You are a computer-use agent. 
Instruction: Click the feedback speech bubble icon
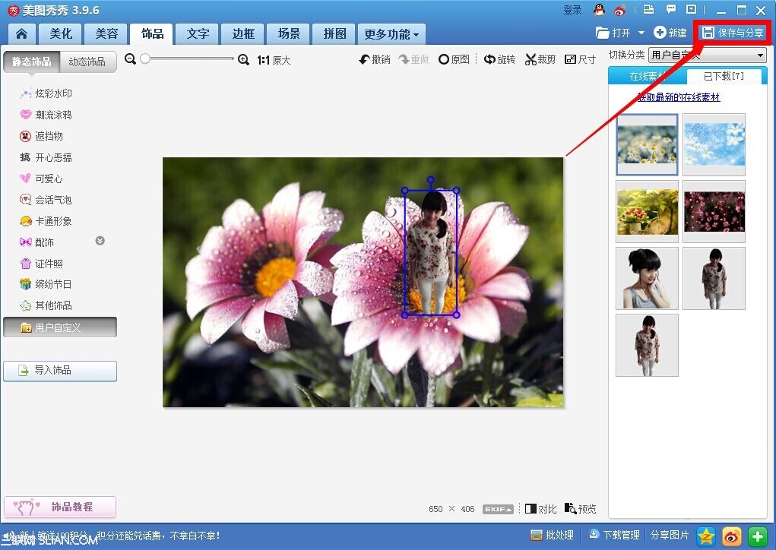click(x=670, y=9)
